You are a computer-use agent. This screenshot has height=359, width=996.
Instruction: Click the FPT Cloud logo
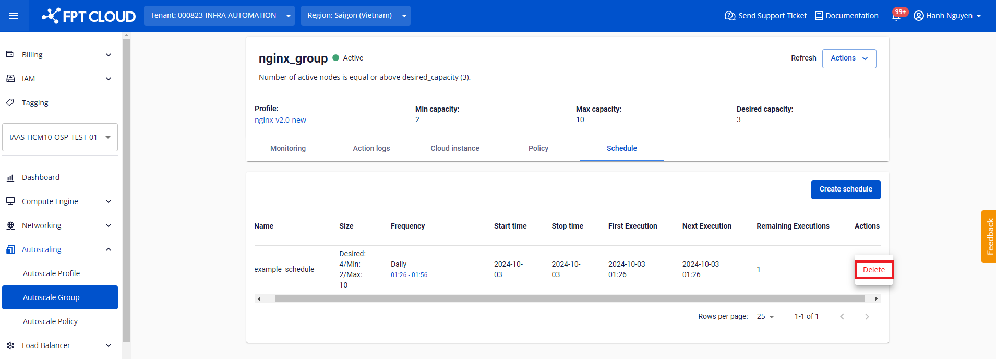click(89, 16)
